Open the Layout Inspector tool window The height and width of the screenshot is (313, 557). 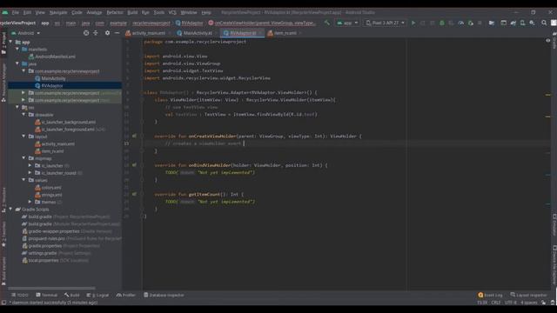529,296
